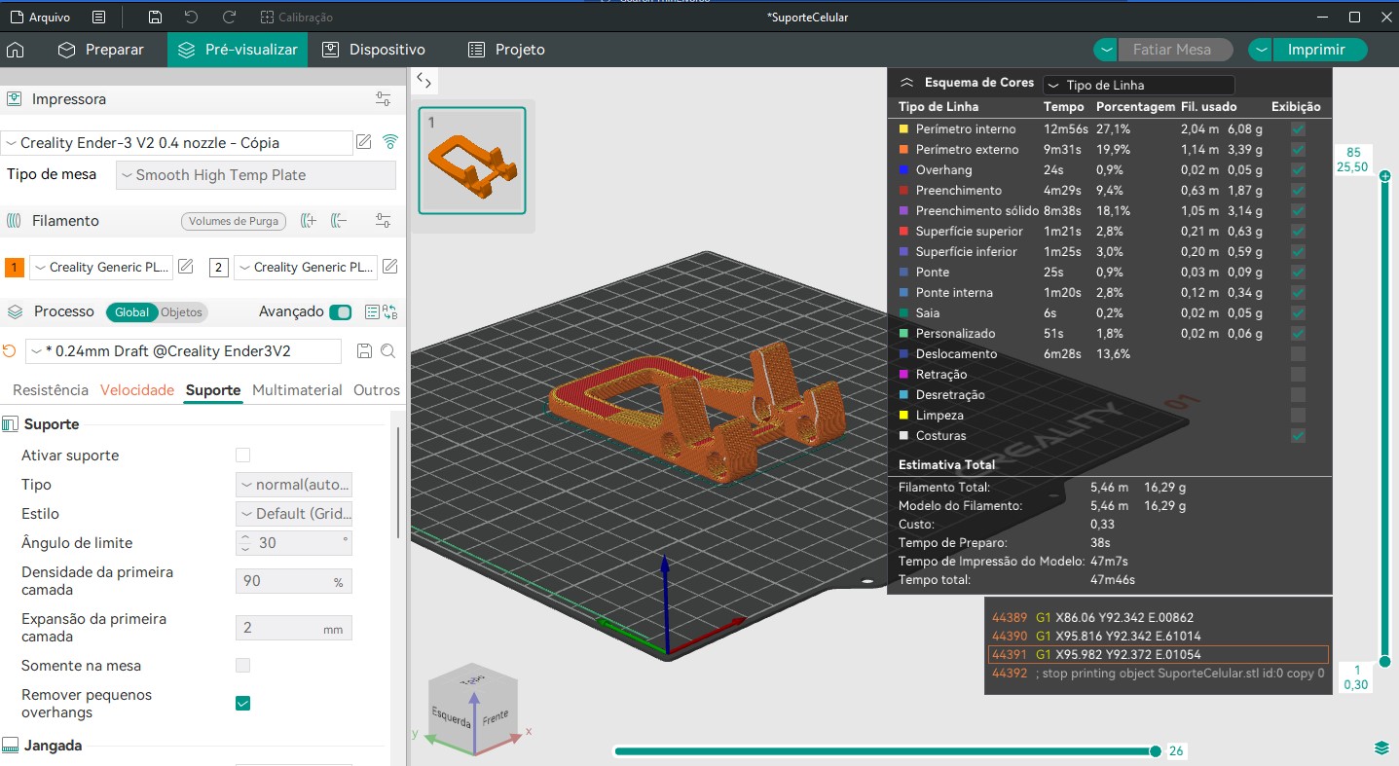
Task: Expand the support Estilo dropdown
Action: (x=294, y=514)
